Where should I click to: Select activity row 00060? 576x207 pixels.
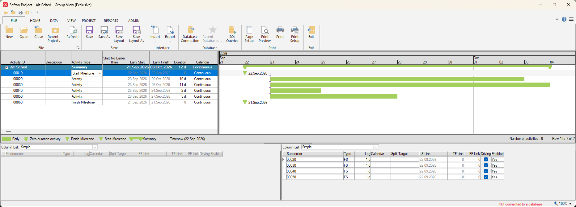(109, 102)
